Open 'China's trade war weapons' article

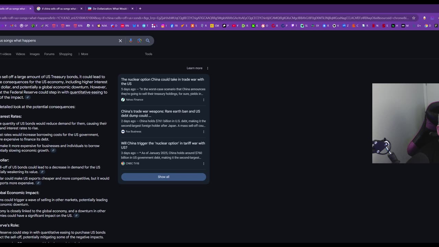[161, 114]
